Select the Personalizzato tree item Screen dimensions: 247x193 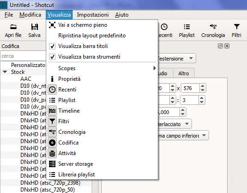(x=28, y=65)
